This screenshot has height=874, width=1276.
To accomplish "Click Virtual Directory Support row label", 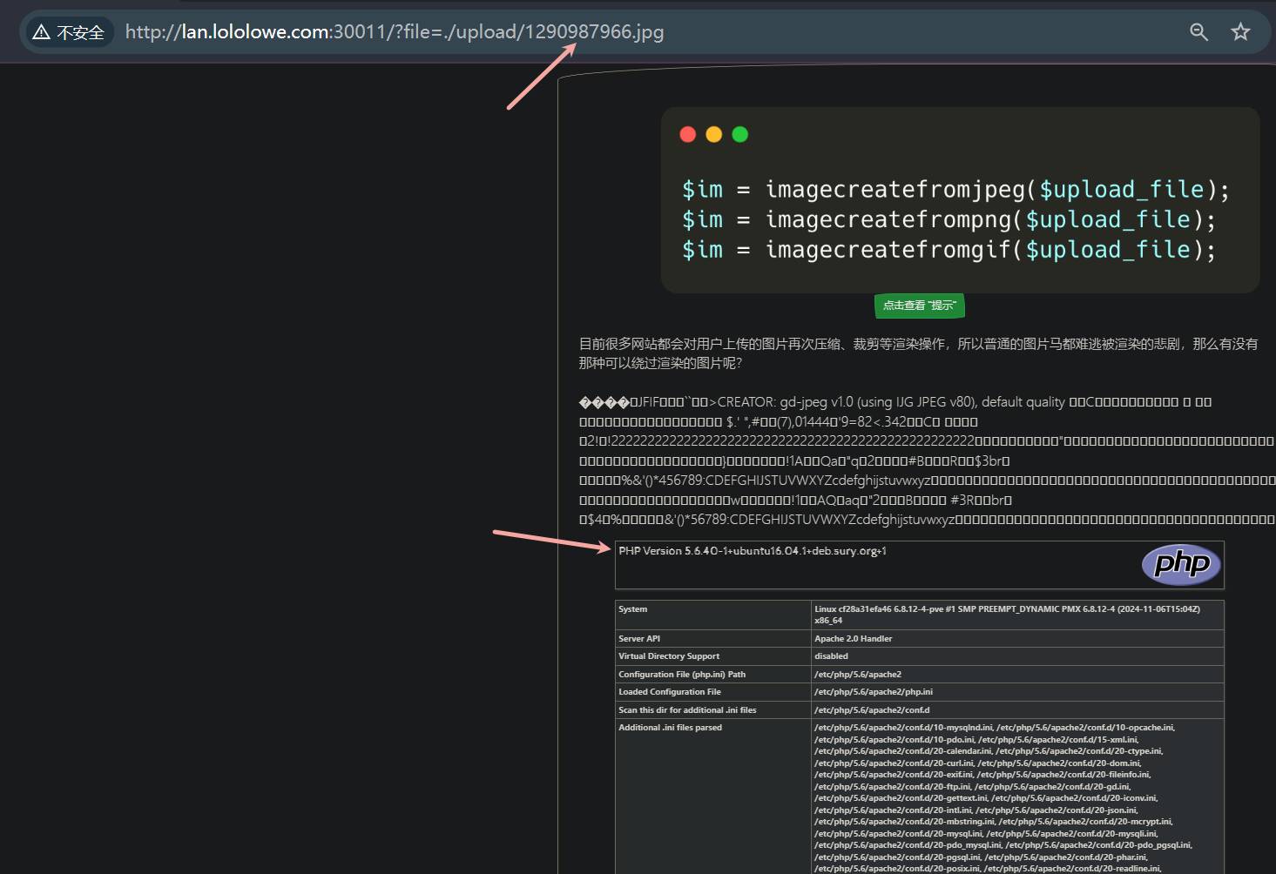I will (x=669, y=656).
